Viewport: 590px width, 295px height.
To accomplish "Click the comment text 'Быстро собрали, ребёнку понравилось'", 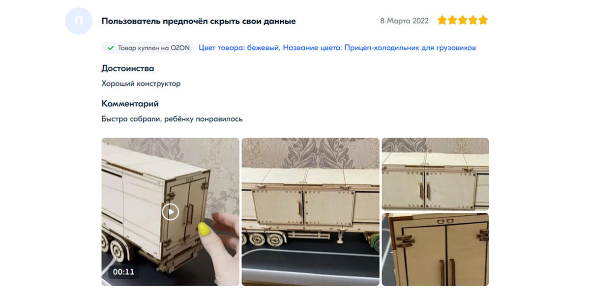I will click(x=172, y=119).
